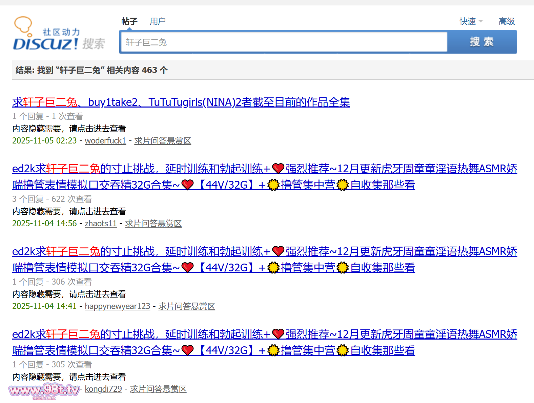Open the result title posted by zhaots11
The height and width of the screenshot is (403, 534).
pyautogui.click(x=264, y=169)
